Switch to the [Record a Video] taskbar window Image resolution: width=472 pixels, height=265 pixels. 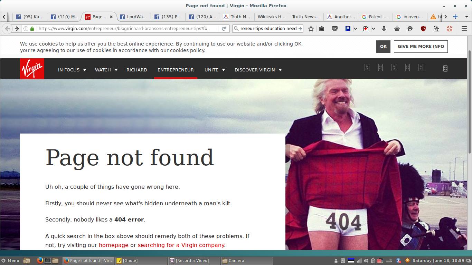[193, 261]
